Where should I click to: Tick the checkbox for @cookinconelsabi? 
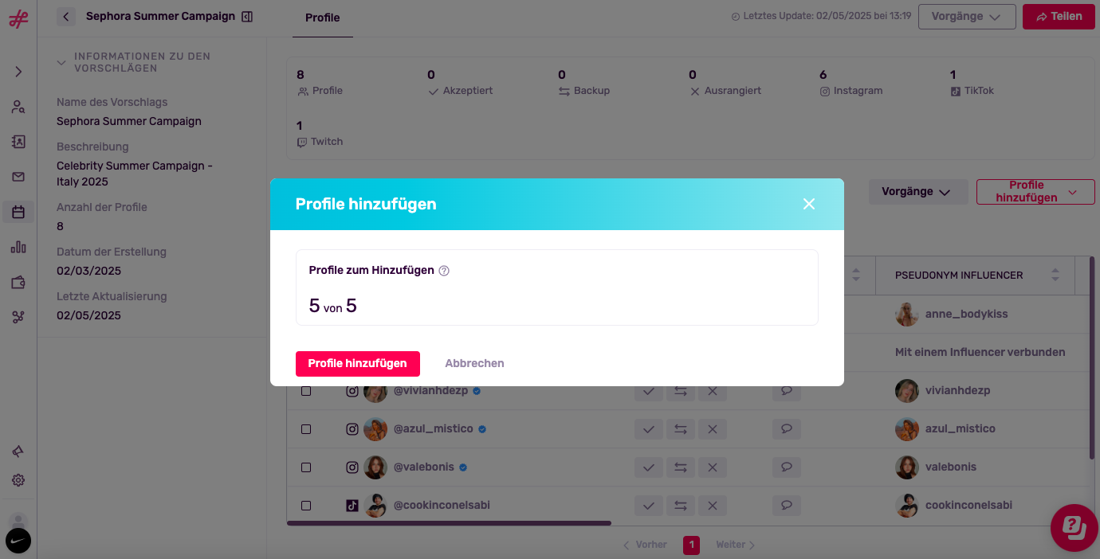click(306, 506)
